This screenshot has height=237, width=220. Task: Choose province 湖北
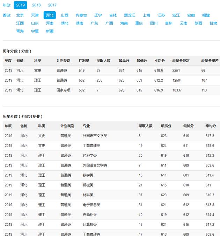(x=65, y=23)
